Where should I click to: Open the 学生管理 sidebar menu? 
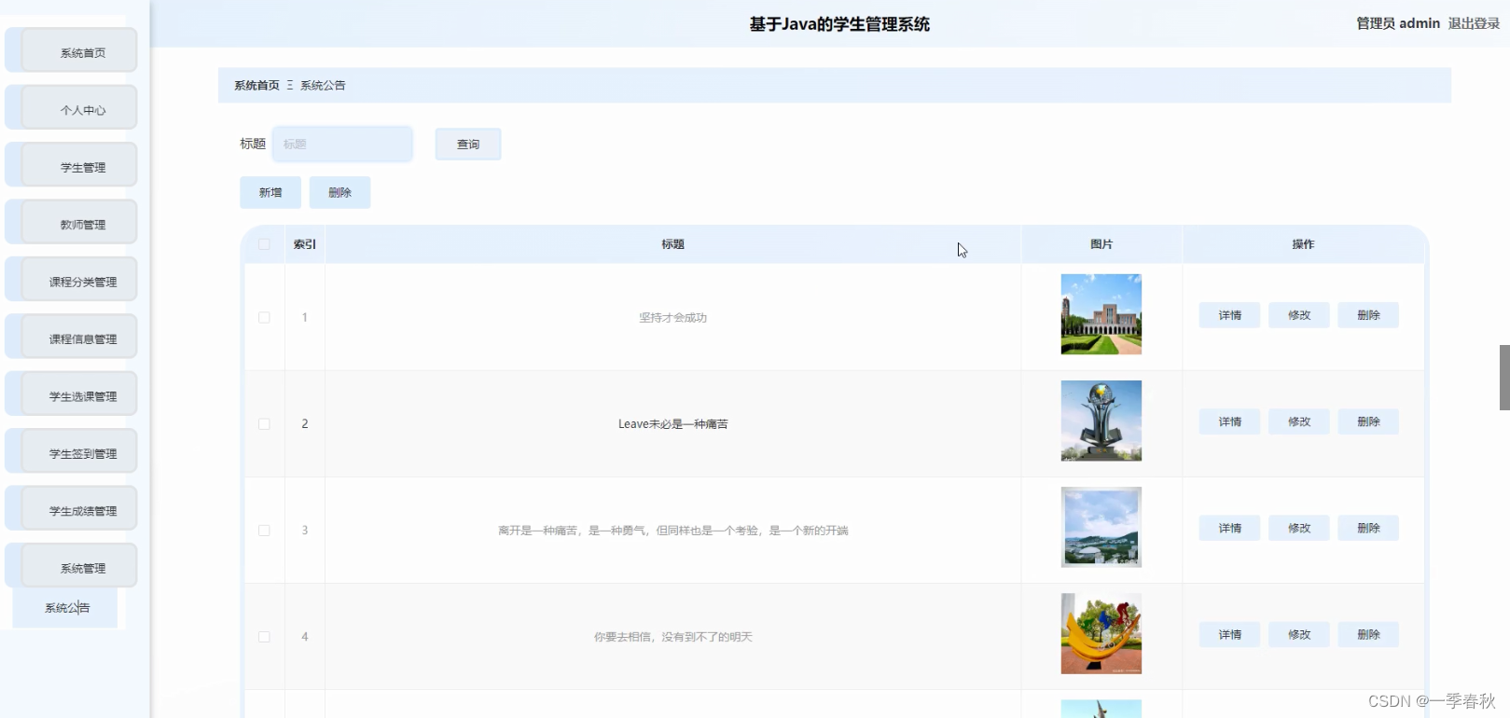tap(72, 167)
